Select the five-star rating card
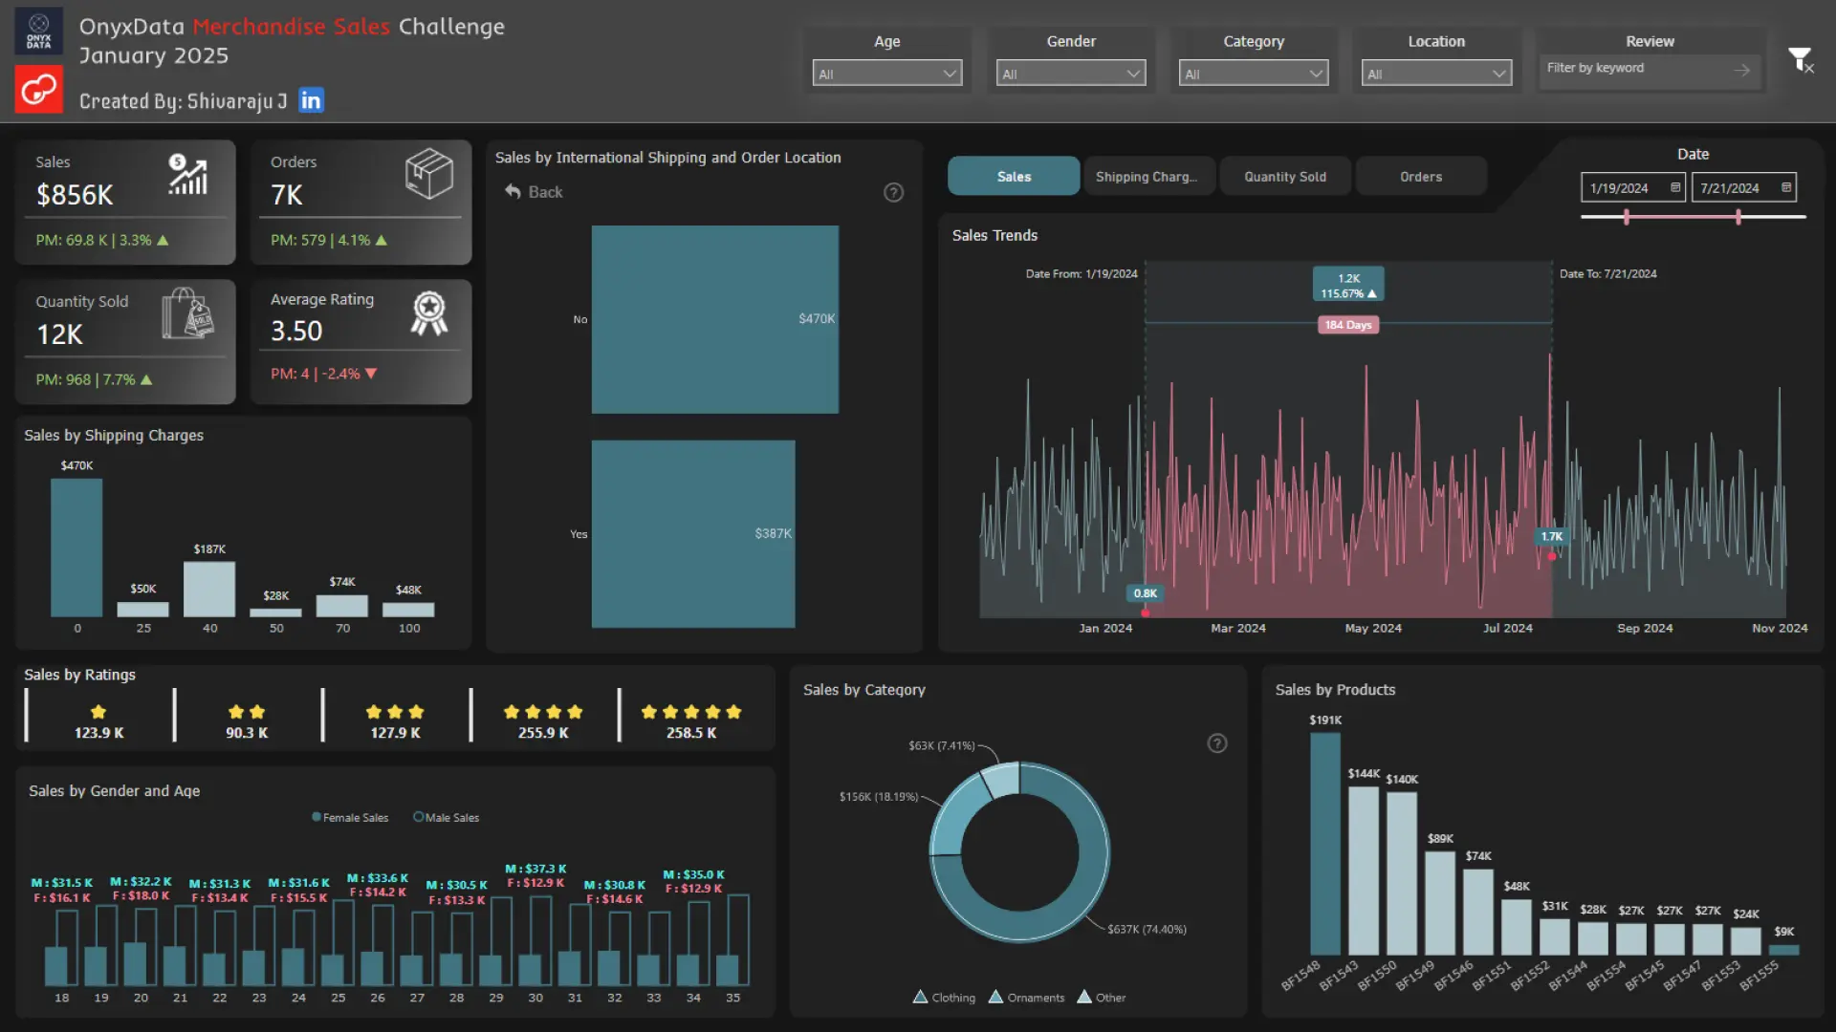 (x=691, y=716)
